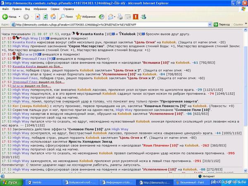Click the Back (Назад) navigation button
This screenshot has width=248, height=186.
[10, 17]
